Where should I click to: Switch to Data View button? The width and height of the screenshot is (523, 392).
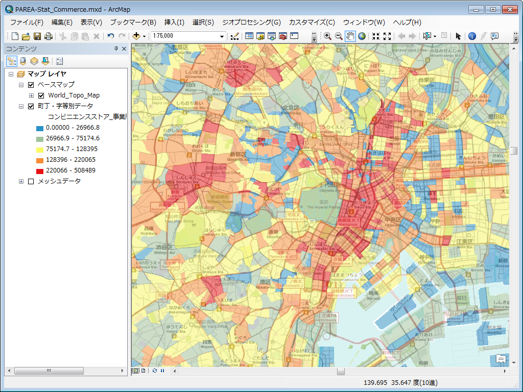pos(136,371)
